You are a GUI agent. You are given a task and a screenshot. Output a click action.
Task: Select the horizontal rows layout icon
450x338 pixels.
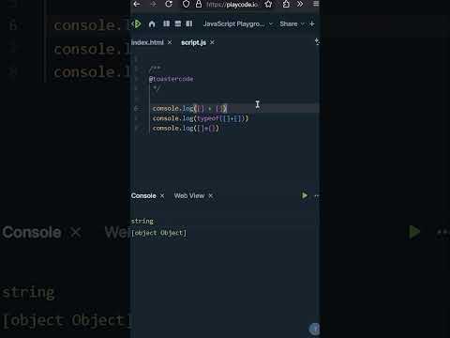click(178, 23)
